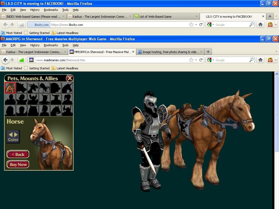Click the Buy Now button
Image resolution: width=279 pixels, height=209 pixels.
pos(18,164)
